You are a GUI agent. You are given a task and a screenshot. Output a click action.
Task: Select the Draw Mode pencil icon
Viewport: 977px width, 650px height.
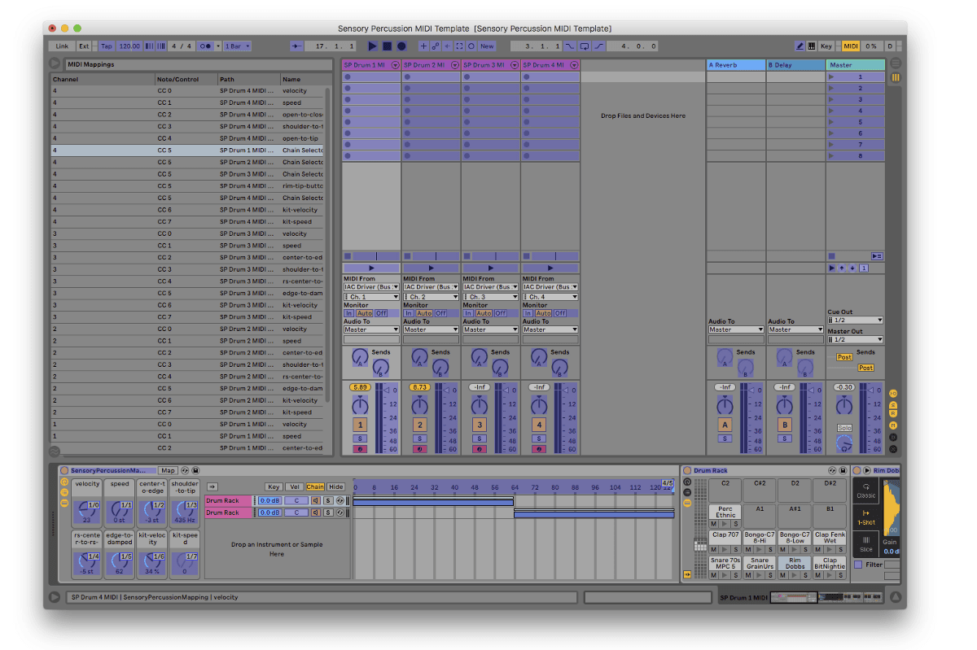click(x=800, y=46)
